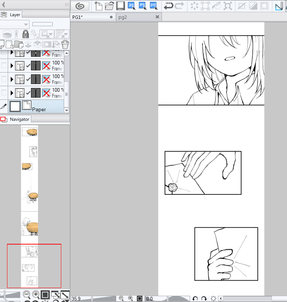This screenshot has width=287, height=302.
Task: Open the ruler visibility range dropdown
Action: (62, 34)
